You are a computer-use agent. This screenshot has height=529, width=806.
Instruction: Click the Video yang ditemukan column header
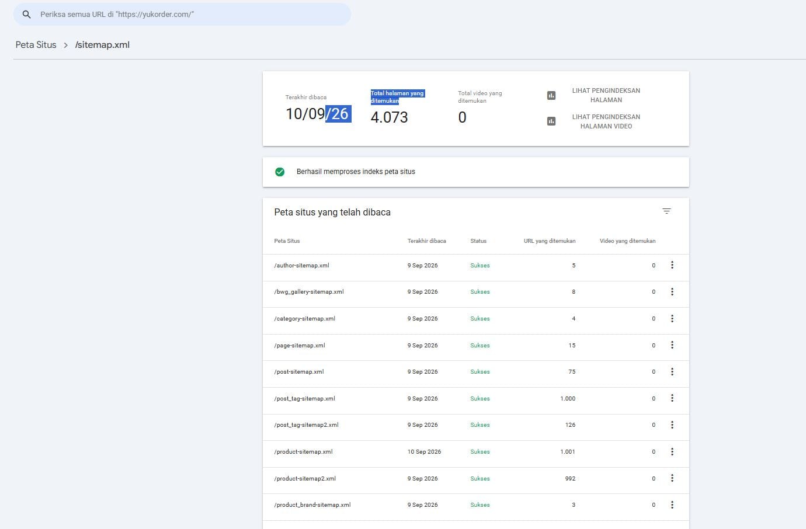[627, 241]
